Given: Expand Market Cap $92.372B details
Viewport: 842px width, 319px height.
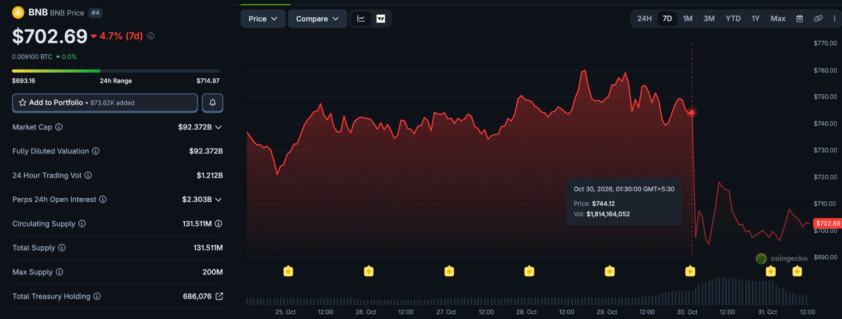Looking at the screenshot, I should [x=218, y=127].
